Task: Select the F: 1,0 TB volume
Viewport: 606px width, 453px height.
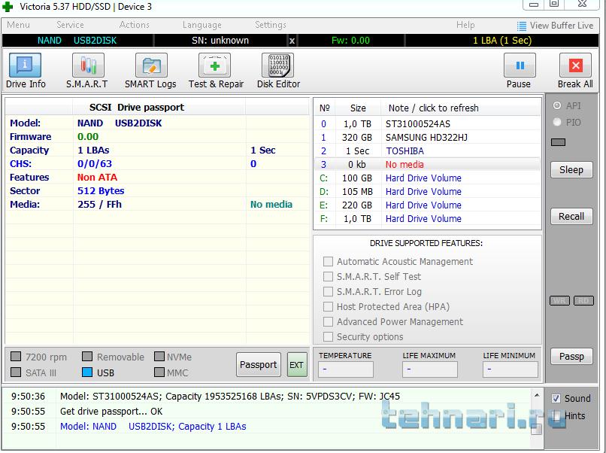Action: point(428,218)
